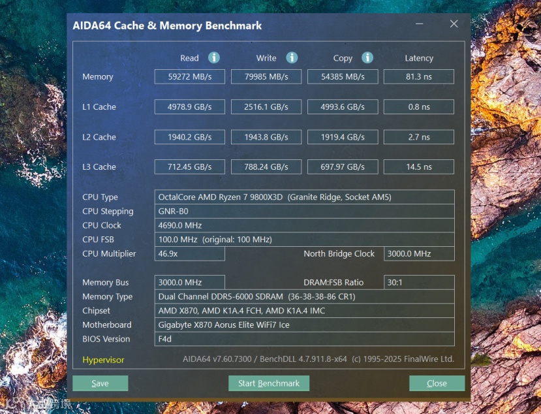Screen dimensions: 541x414
Task: Click the Memory Type label
Action: point(107,296)
